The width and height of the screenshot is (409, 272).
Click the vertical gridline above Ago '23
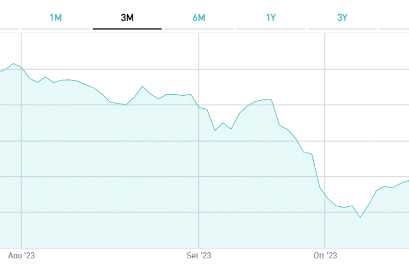tap(21, 170)
